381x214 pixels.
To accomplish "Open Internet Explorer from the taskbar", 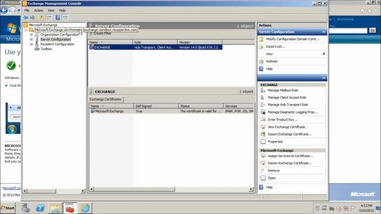I will (x=85, y=208).
